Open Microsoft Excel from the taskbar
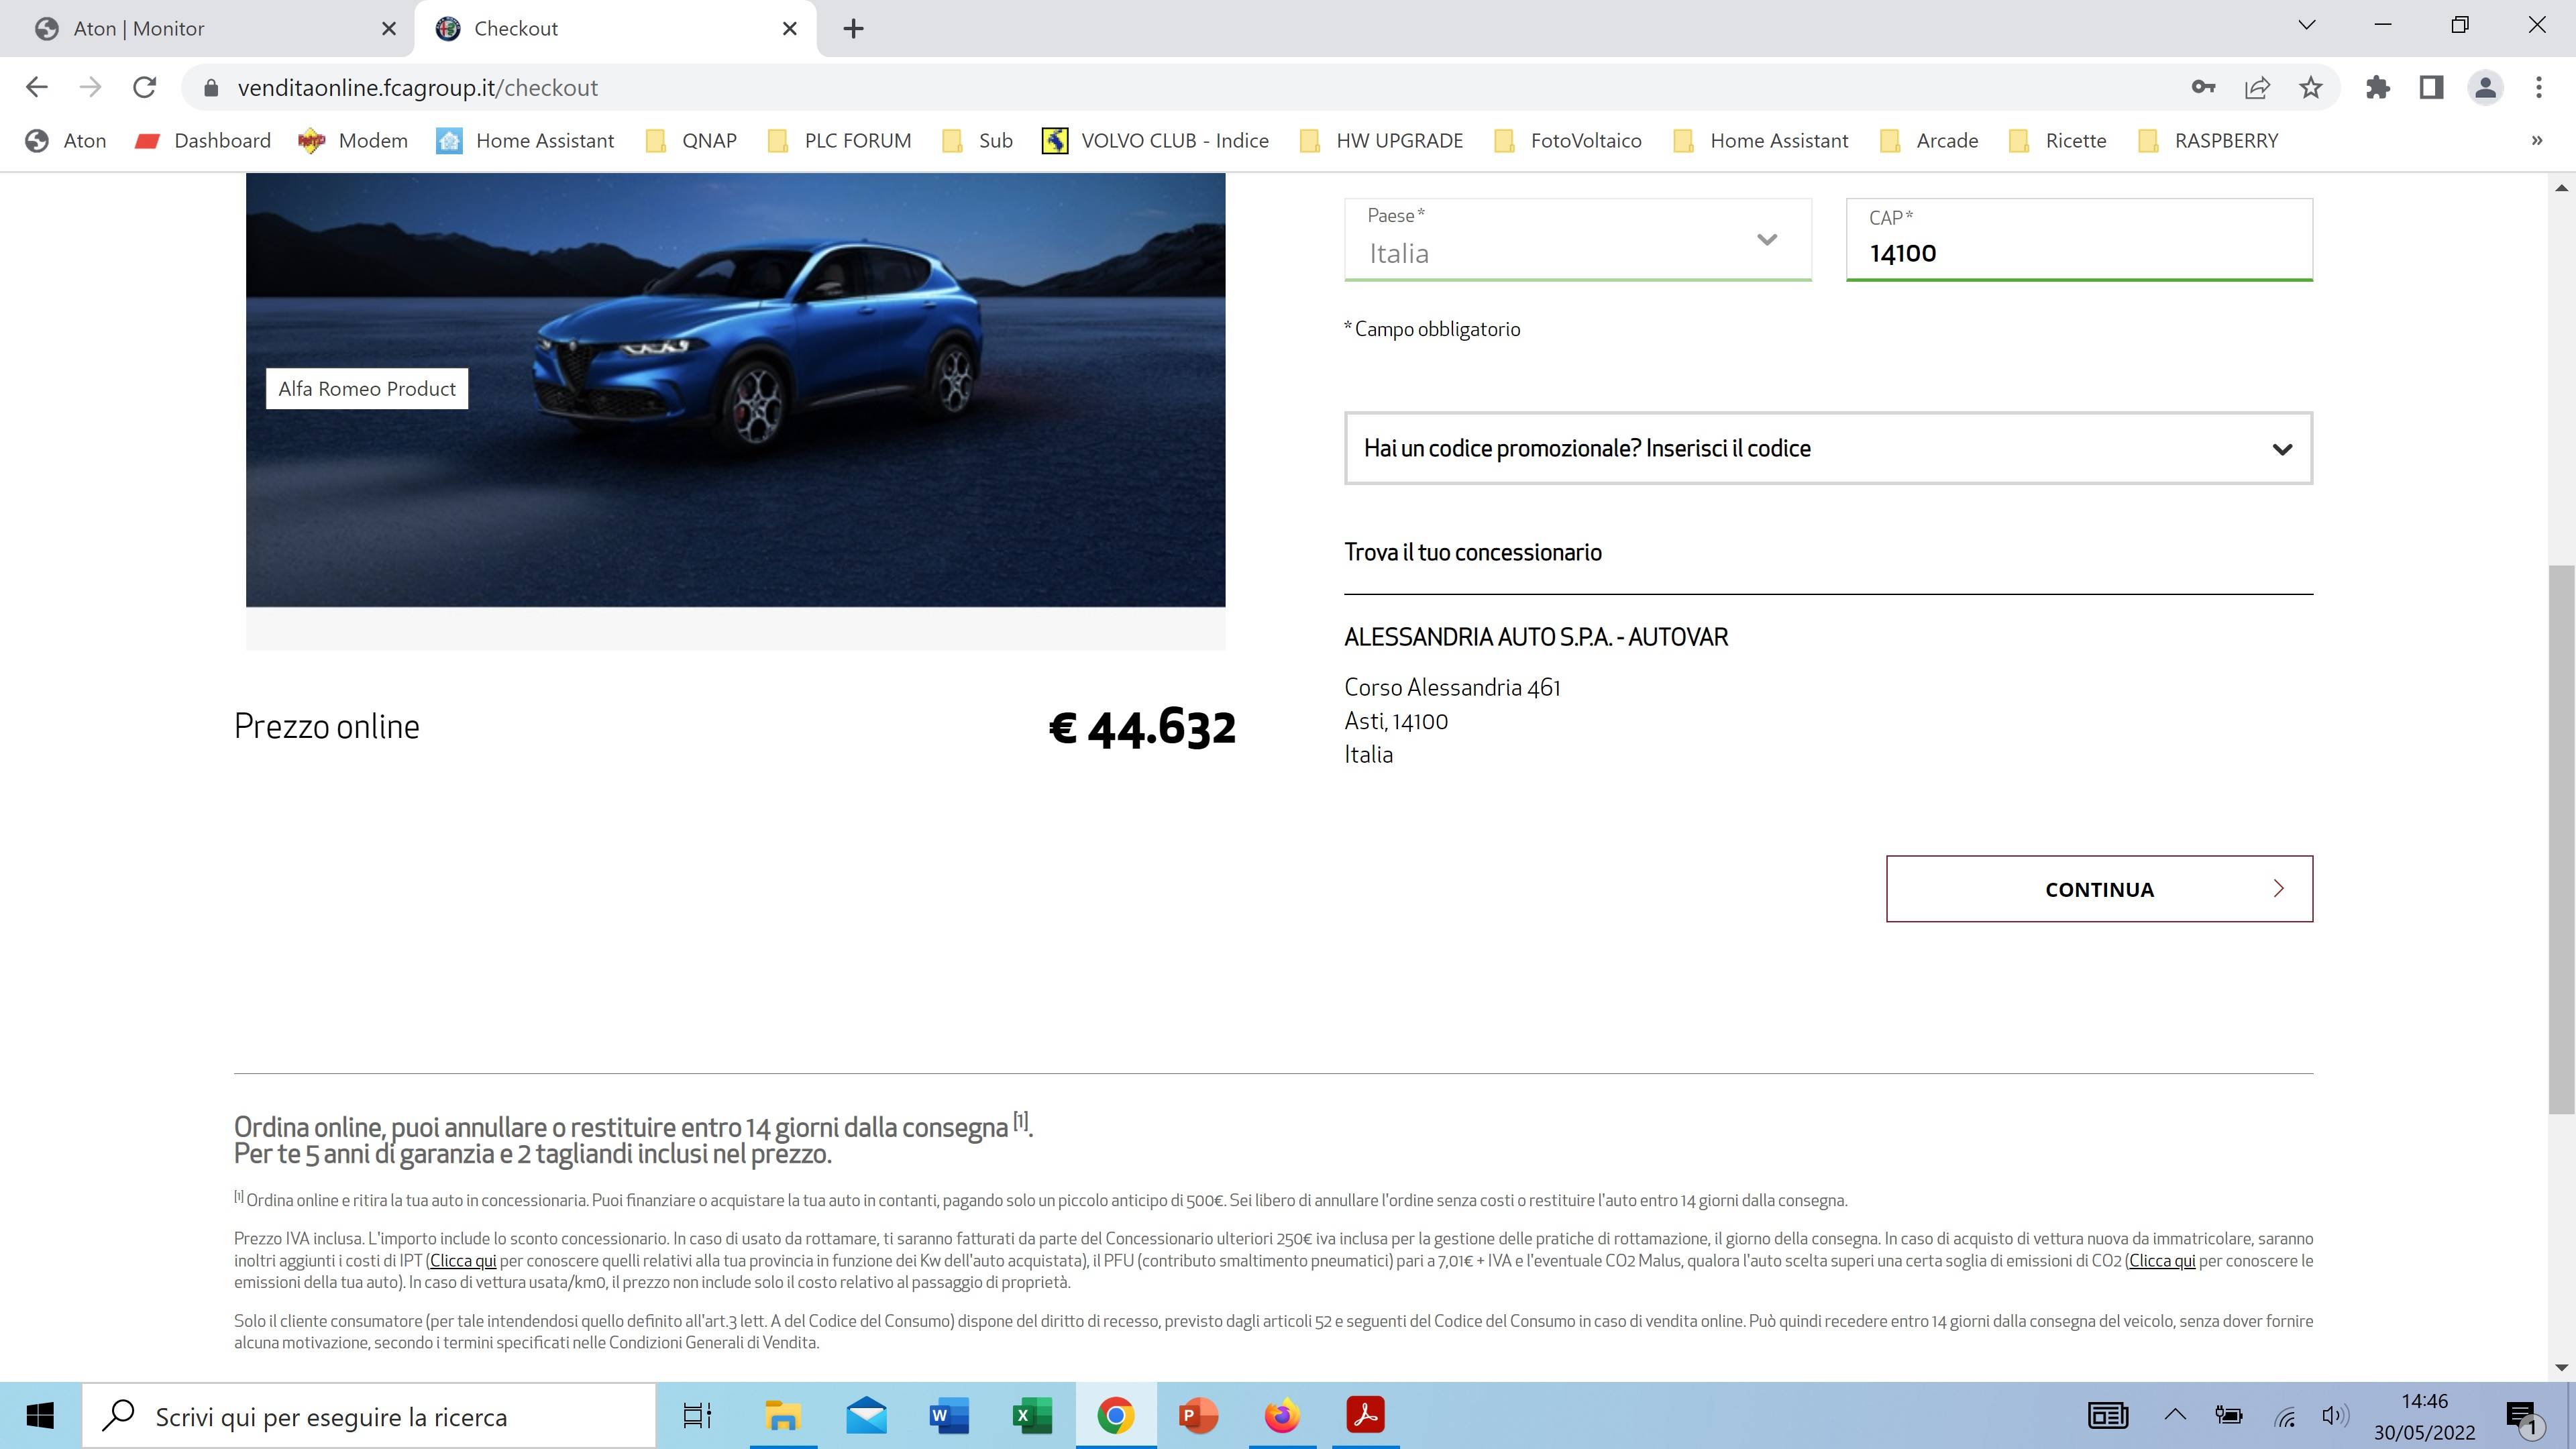 point(1032,1416)
